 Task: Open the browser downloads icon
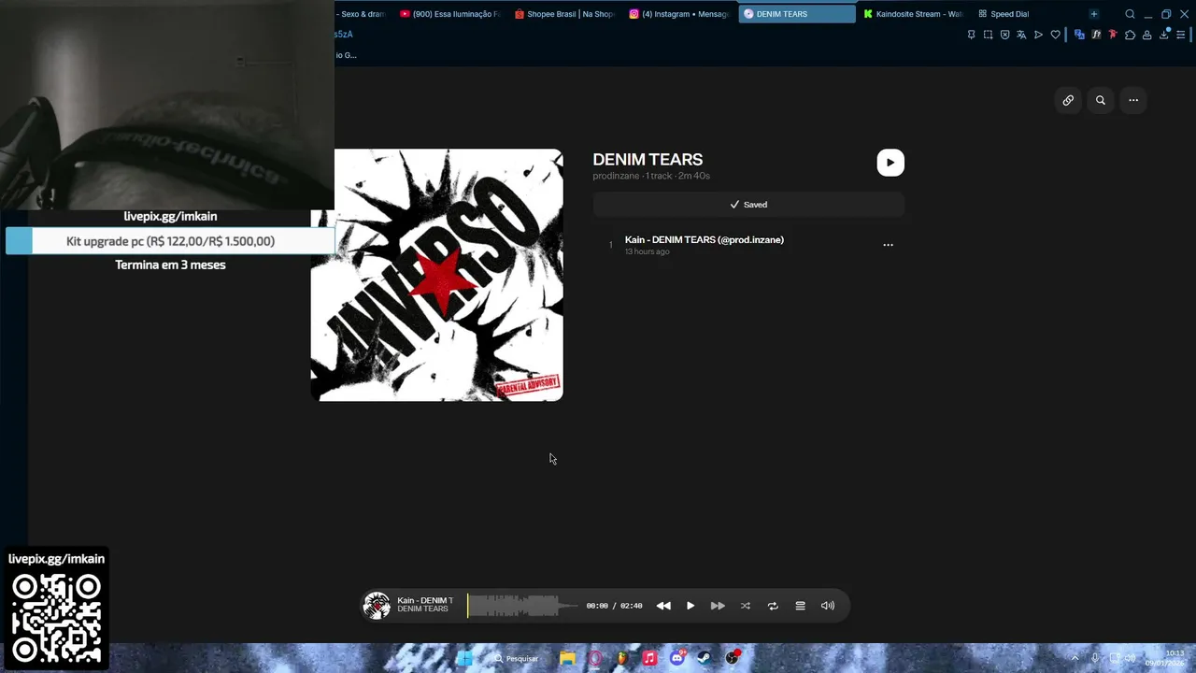pos(1164,35)
